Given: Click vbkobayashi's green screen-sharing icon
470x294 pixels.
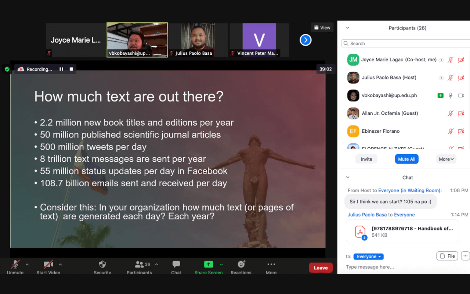Looking at the screenshot, I should (x=440, y=96).
